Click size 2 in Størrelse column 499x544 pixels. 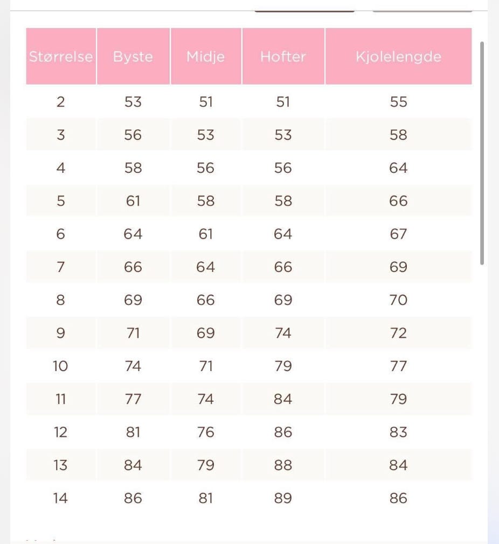pos(61,102)
